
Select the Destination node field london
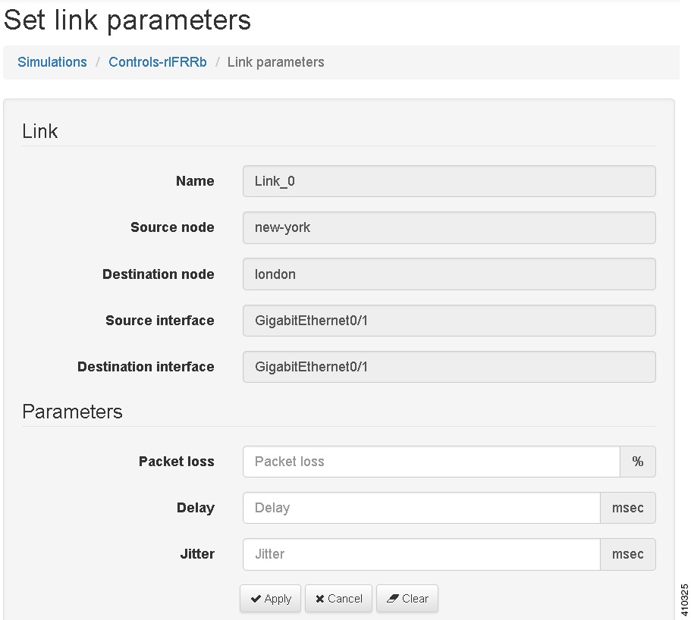pyautogui.click(x=449, y=274)
